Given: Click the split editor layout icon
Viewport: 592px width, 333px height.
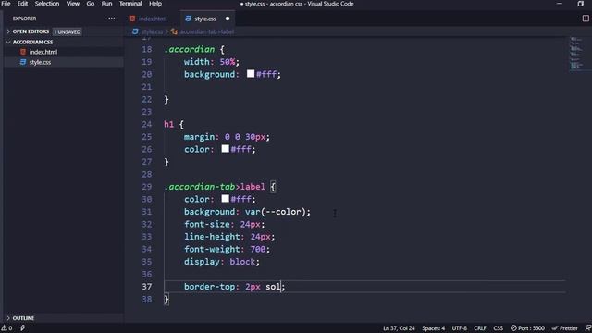Looking at the screenshot, I should tap(586, 18).
